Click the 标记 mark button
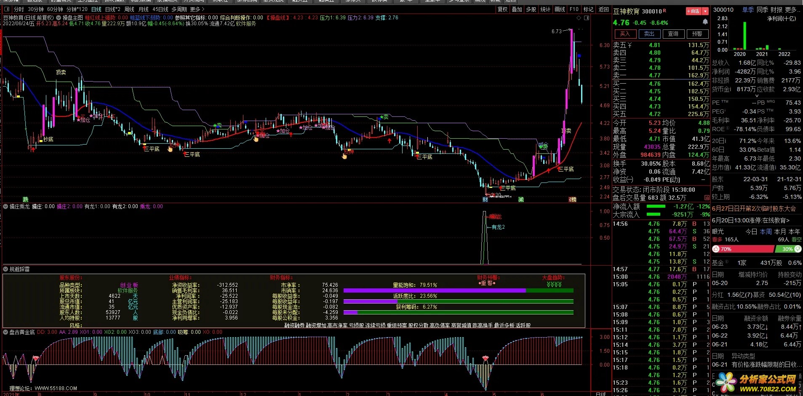803x396 pixels. tap(588, 9)
